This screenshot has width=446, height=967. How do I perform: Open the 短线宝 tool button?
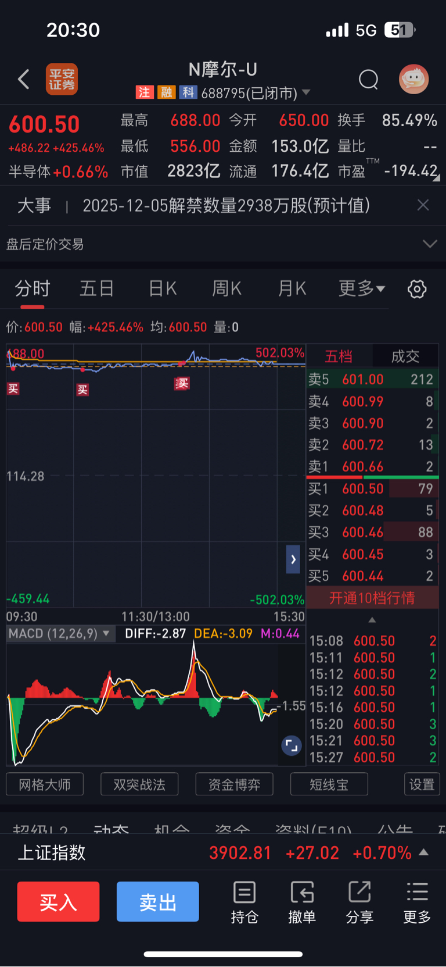(x=329, y=784)
